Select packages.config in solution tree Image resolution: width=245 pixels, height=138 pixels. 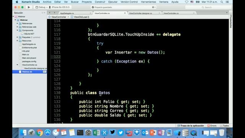tap(29, 61)
